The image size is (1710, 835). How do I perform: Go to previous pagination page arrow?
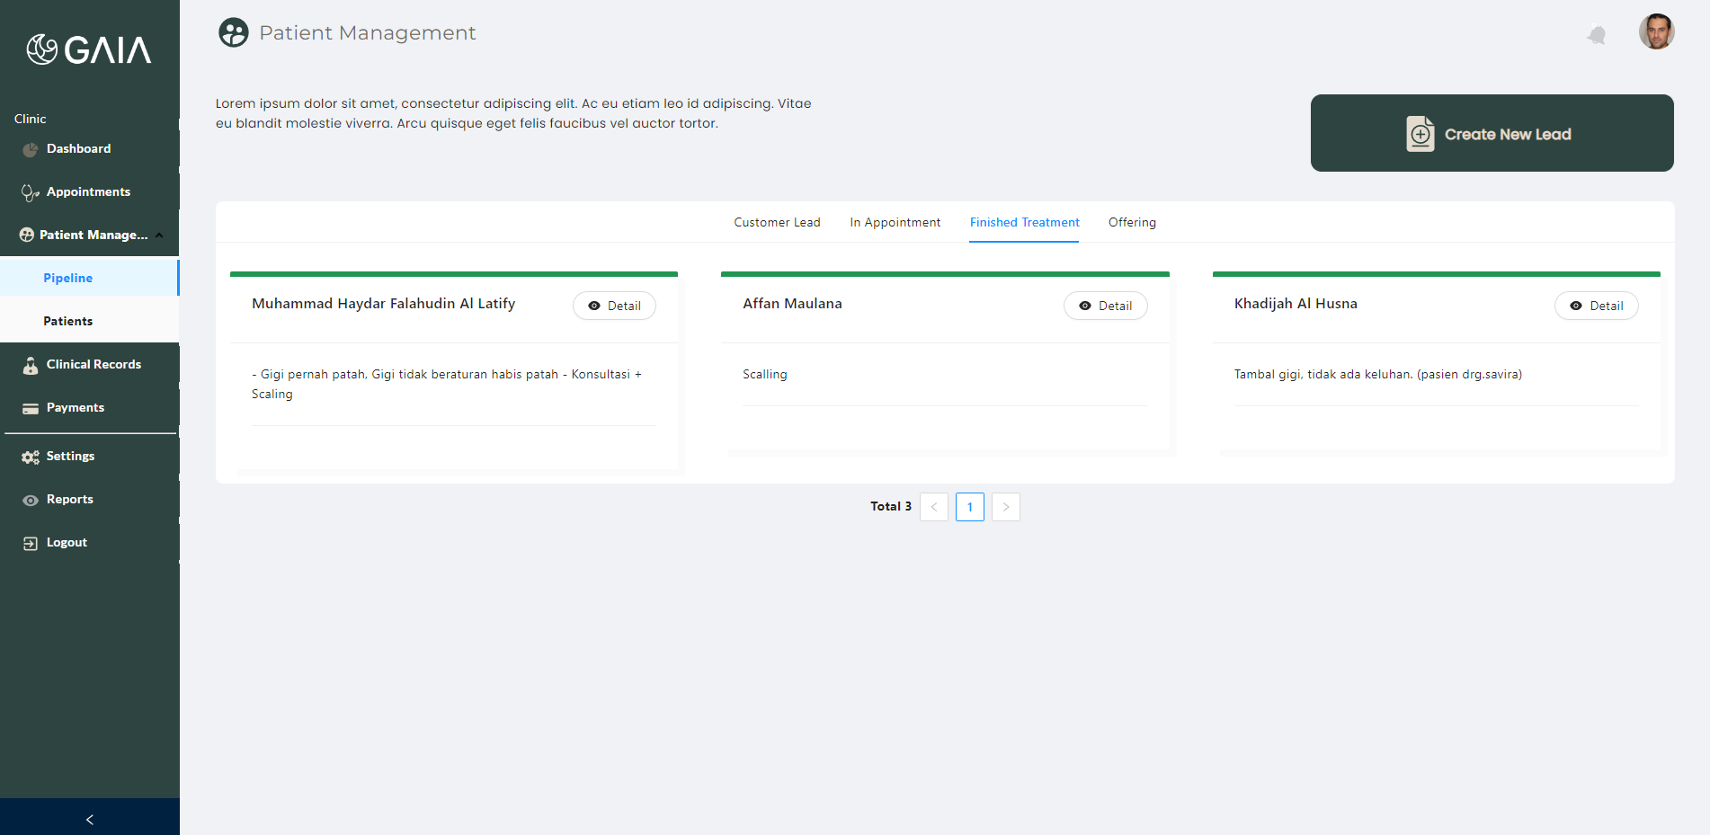pos(933,507)
